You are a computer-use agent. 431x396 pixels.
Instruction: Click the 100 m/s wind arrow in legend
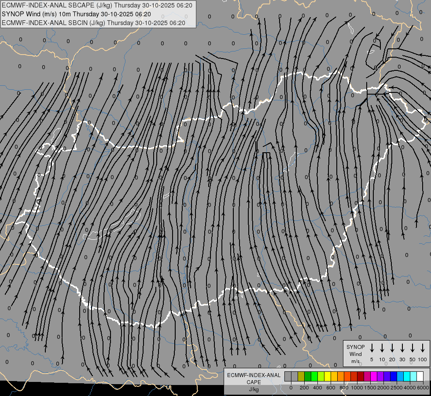click(423, 348)
